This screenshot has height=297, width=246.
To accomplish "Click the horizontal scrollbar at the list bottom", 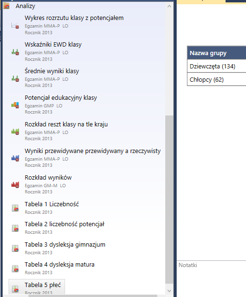I will (x=93, y=296).
